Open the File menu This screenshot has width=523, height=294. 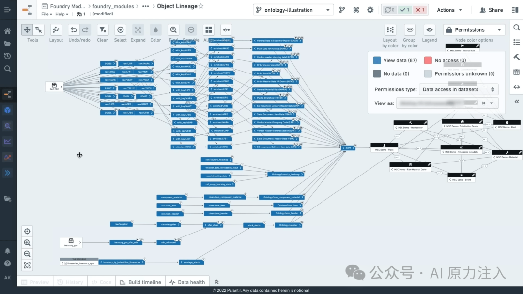coord(46,14)
